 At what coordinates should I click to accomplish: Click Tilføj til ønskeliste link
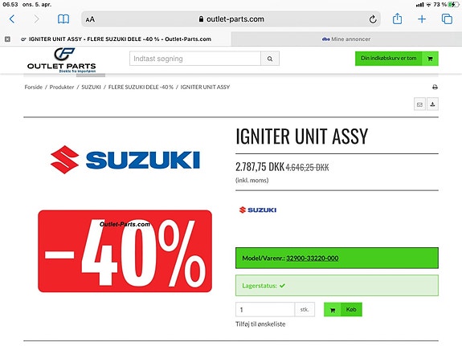260,324
